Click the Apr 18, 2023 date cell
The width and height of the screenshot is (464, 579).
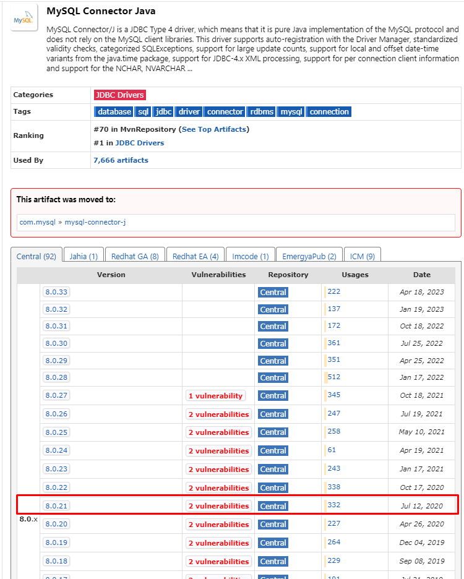[x=422, y=292]
